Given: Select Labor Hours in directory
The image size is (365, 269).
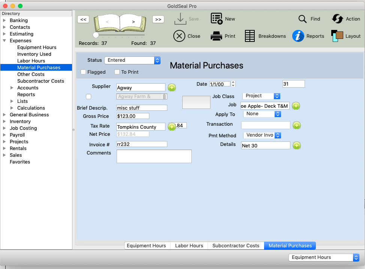Looking at the screenshot, I should (x=31, y=61).
